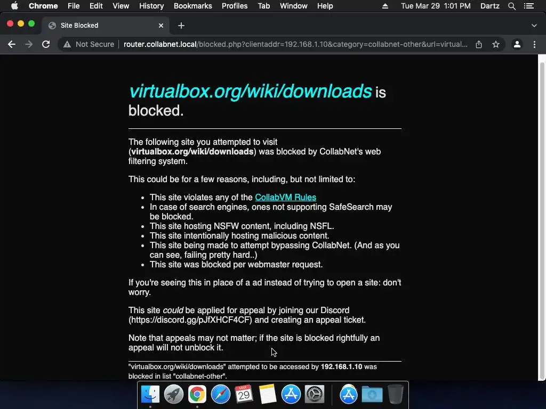Click the Dartz user name in menu bar
The height and width of the screenshot is (409, 546).
pos(489,6)
